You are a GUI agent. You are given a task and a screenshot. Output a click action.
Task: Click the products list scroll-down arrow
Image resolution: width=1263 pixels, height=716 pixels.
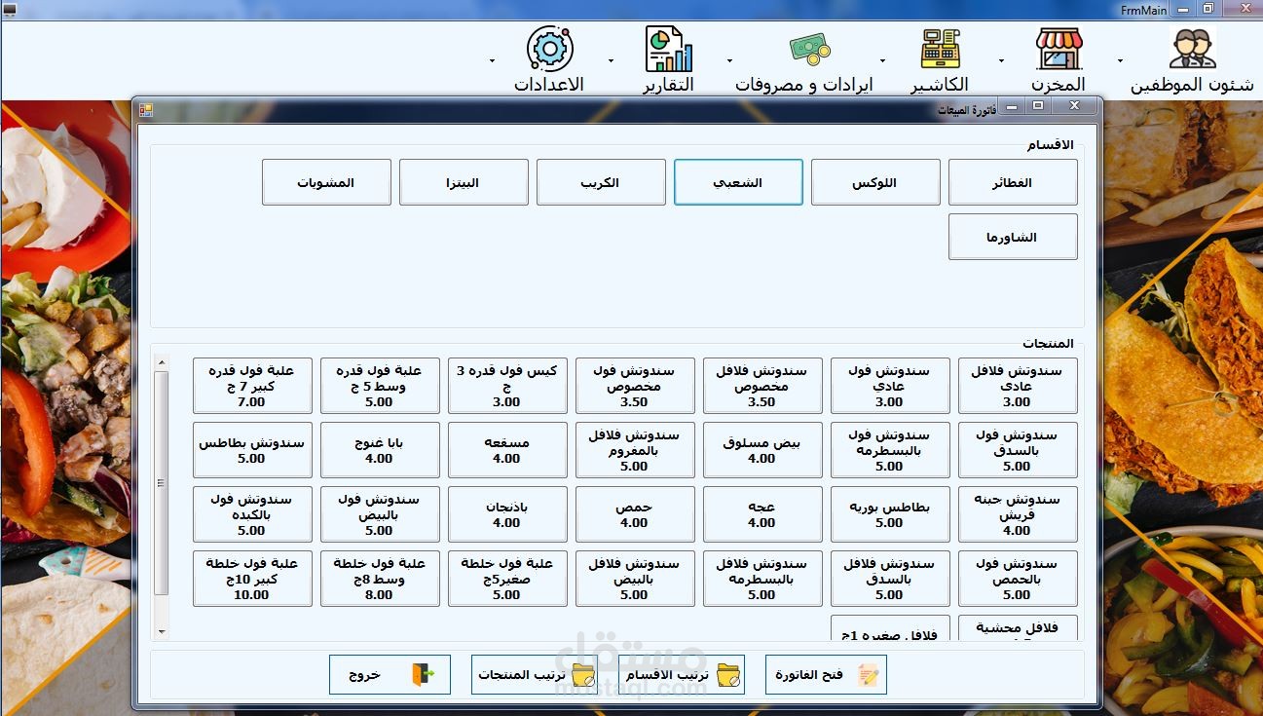(162, 632)
